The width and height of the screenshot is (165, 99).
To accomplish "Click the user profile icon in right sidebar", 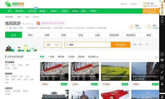I will [162, 54].
